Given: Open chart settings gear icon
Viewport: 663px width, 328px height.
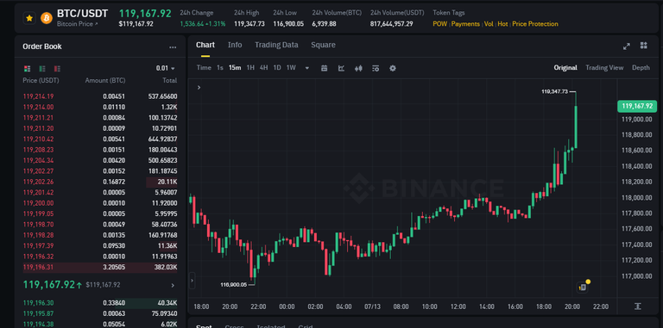Looking at the screenshot, I should click(393, 68).
